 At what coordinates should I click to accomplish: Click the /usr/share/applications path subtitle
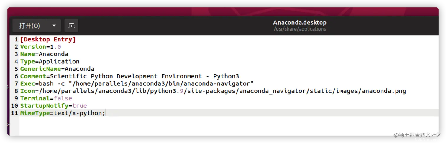point(300,29)
